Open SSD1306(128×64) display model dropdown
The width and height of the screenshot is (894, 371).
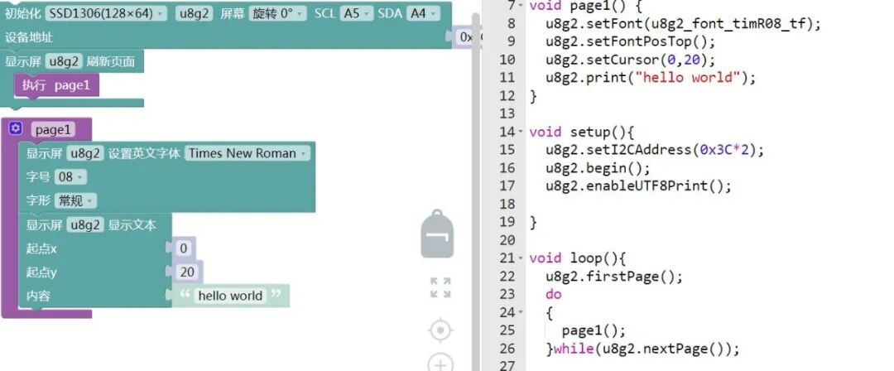click(106, 13)
